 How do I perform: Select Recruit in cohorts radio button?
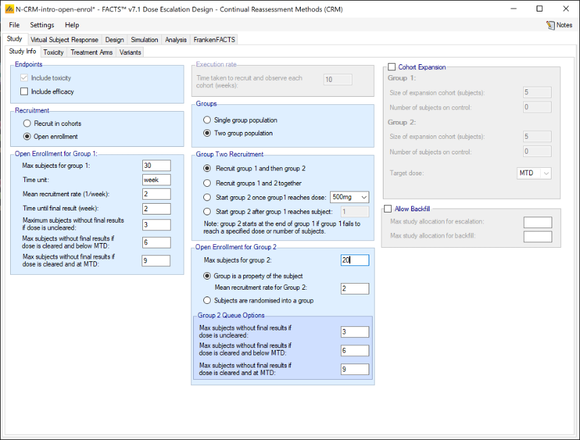[x=27, y=123]
